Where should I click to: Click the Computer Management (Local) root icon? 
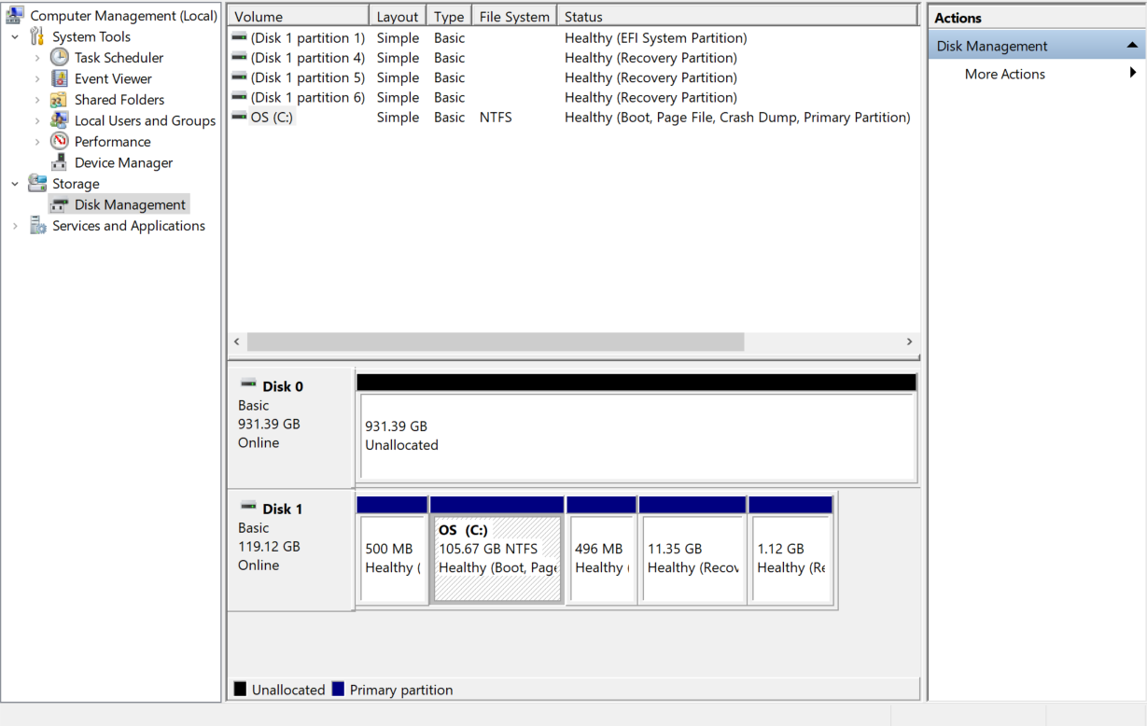[x=15, y=16]
